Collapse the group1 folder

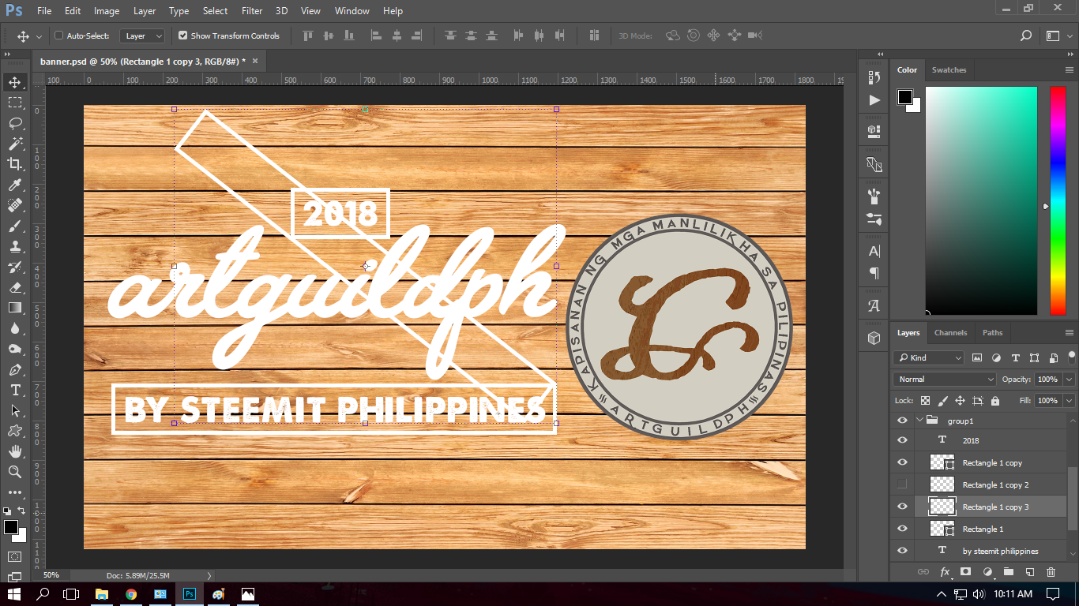919,421
